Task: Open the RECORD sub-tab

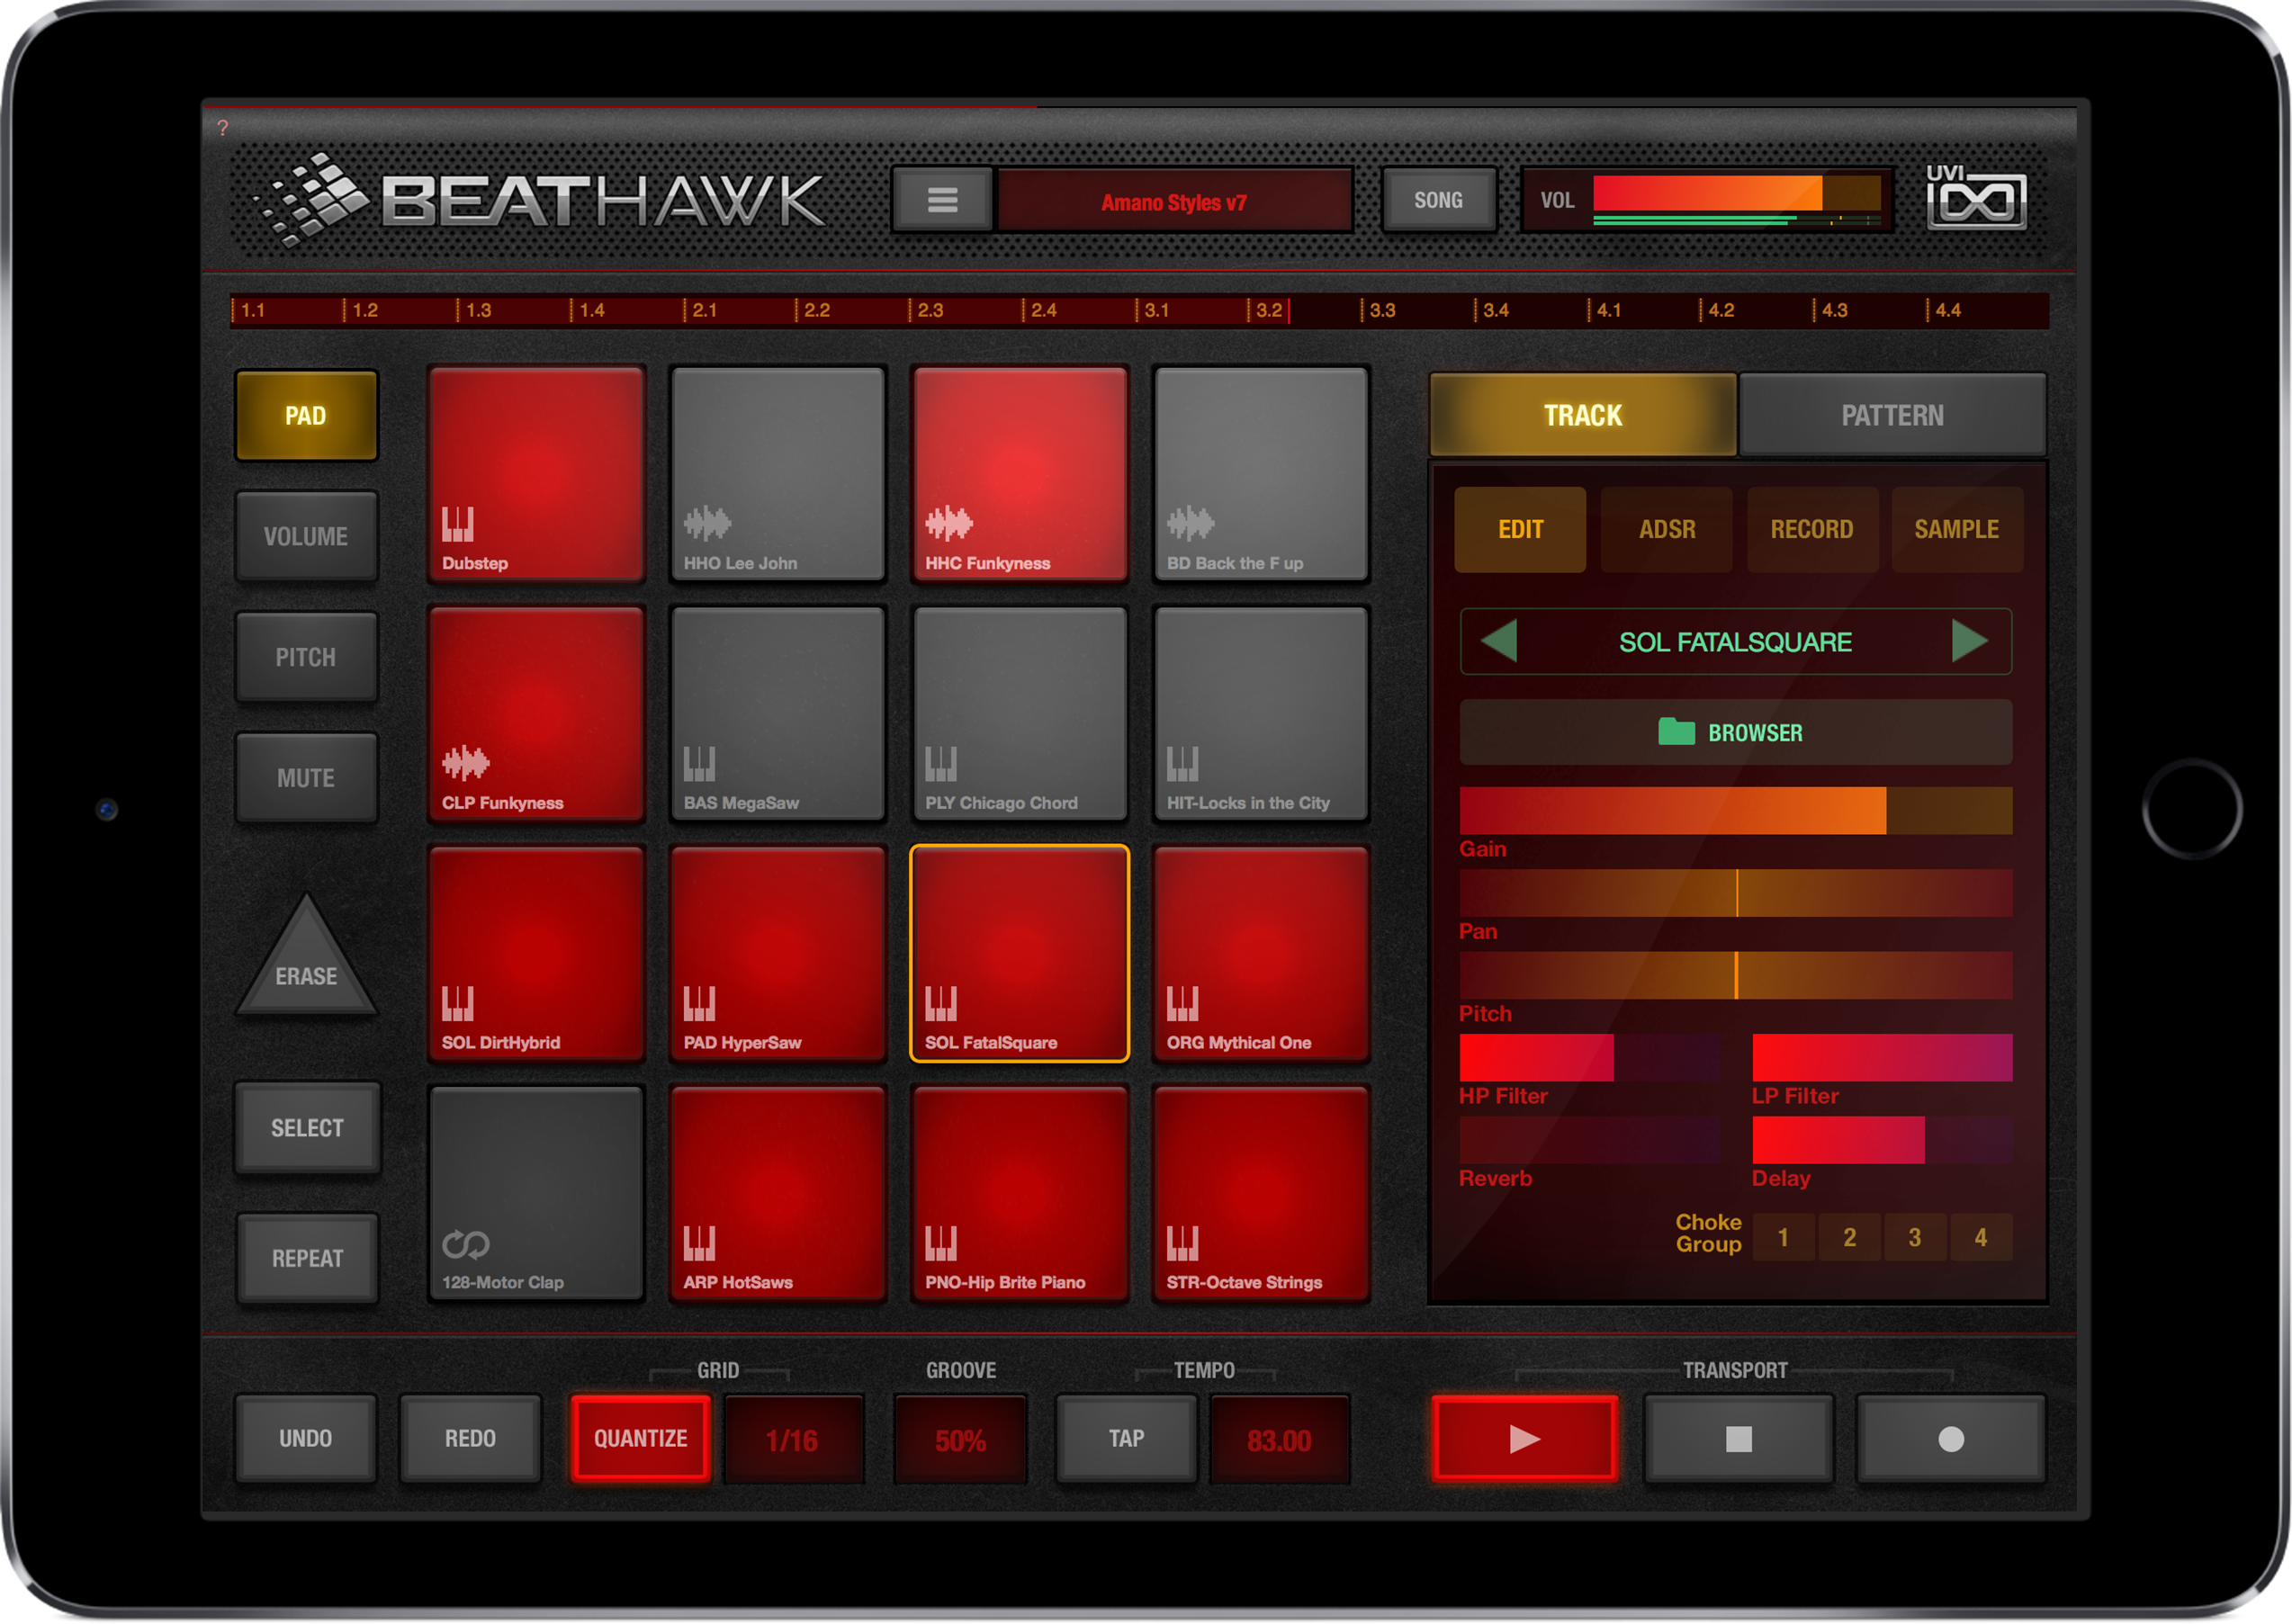Action: pyautogui.click(x=1812, y=529)
